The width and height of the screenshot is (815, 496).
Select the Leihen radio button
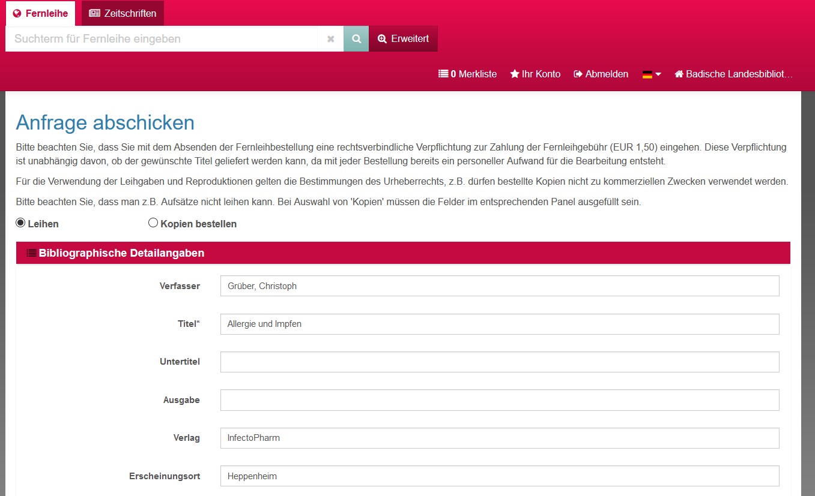[x=20, y=223]
